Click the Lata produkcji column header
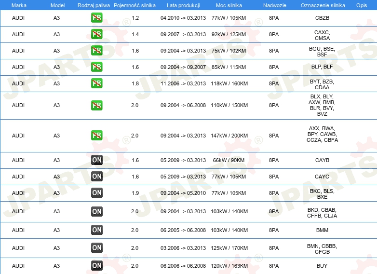 (183, 5)
